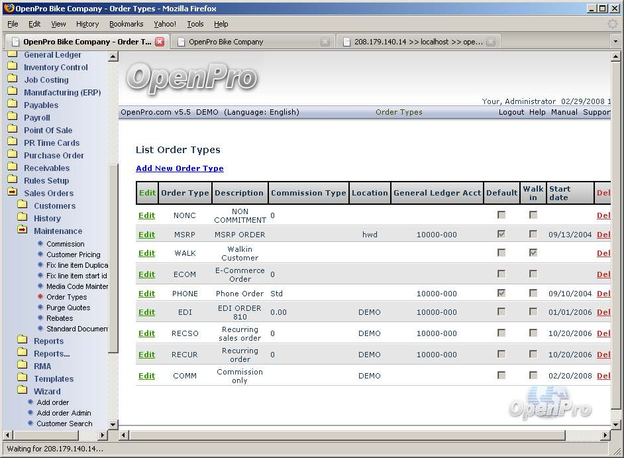Click the sidebar horizontal scrollbar
This screenshot has height=458, width=624.
pos(53,435)
